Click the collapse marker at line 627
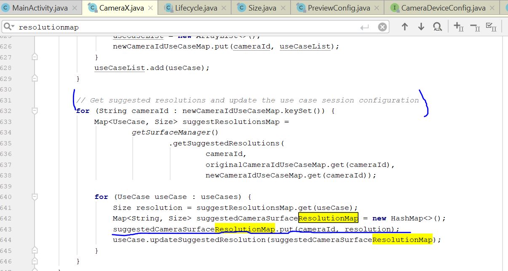508x271 pixels. (34, 57)
